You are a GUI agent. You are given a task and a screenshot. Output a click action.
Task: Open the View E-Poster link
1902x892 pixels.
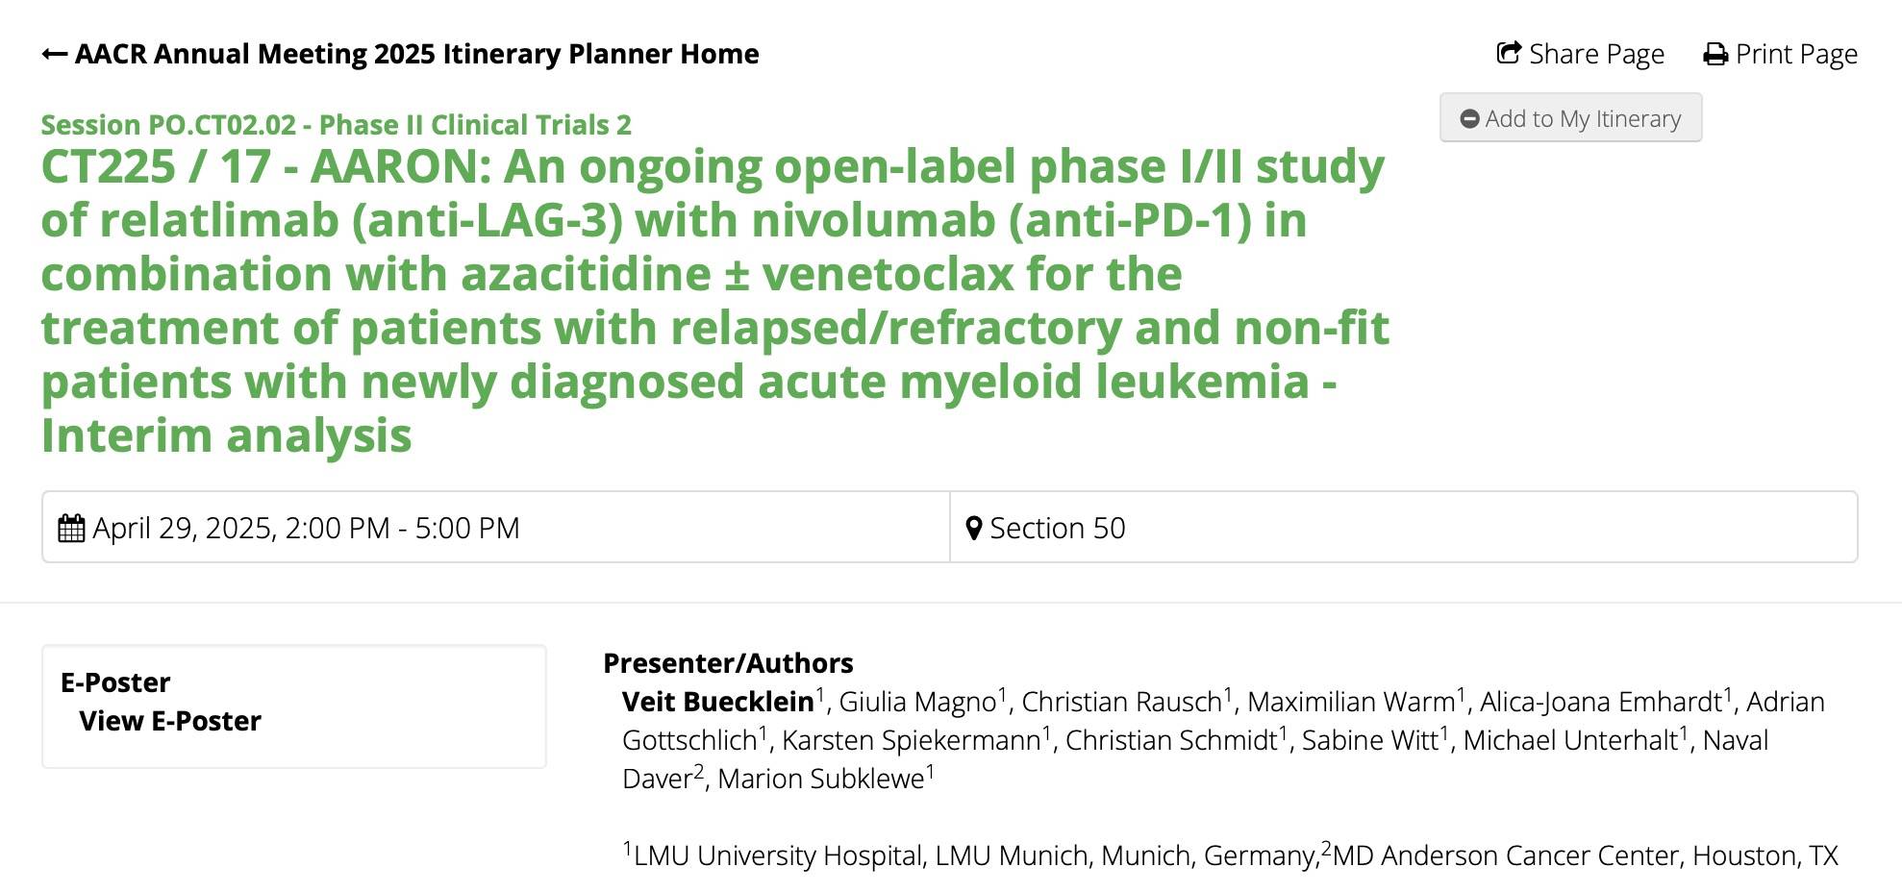click(x=170, y=721)
